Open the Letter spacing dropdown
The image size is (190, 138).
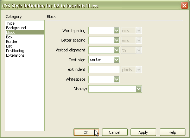point(116,40)
